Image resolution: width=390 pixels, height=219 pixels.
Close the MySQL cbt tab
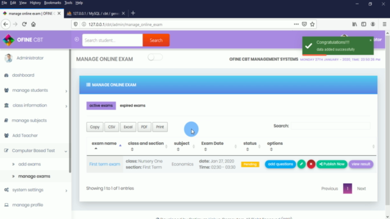[123, 13]
